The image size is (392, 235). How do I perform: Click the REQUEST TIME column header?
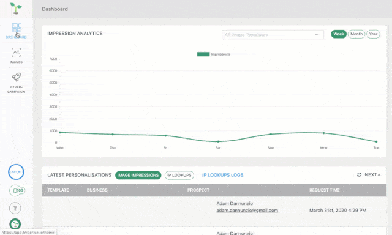coord(325,190)
